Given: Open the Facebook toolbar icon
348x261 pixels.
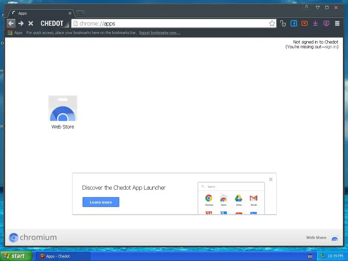Looking at the screenshot, I should point(294,23).
